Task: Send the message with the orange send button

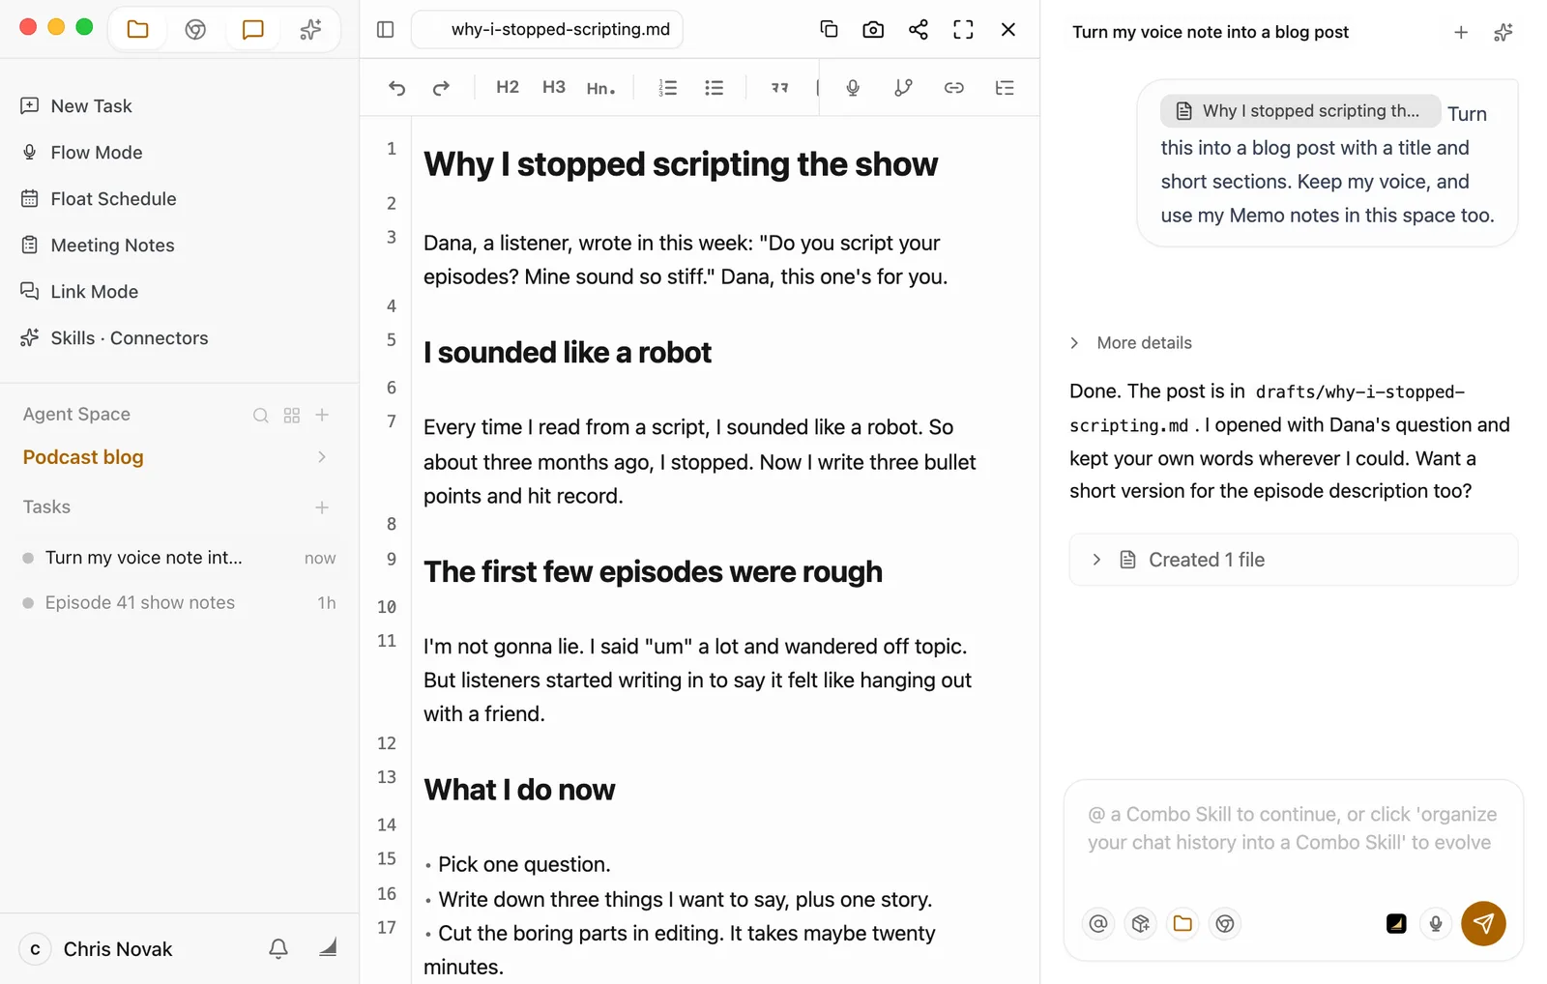Action: point(1483,923)
